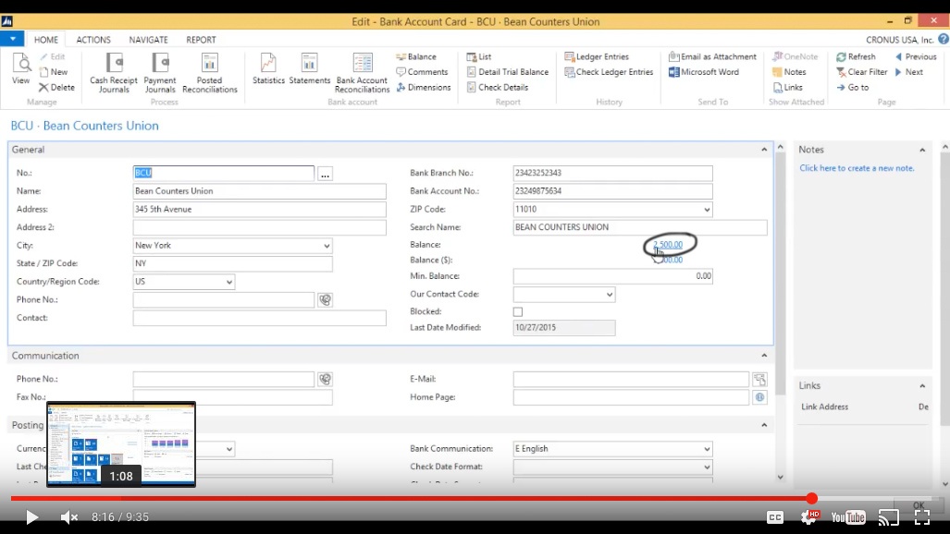Open Payment Journals
This screenshot has width=950, height=534.
[x=160, y=73]
